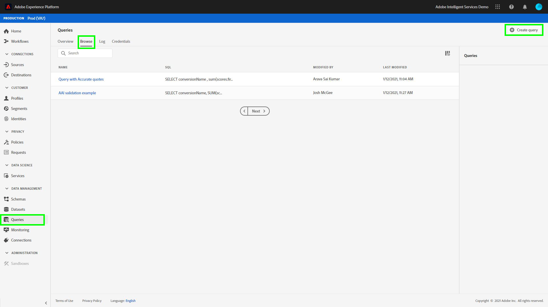Click the Policies gavel icon

(6, 142)
